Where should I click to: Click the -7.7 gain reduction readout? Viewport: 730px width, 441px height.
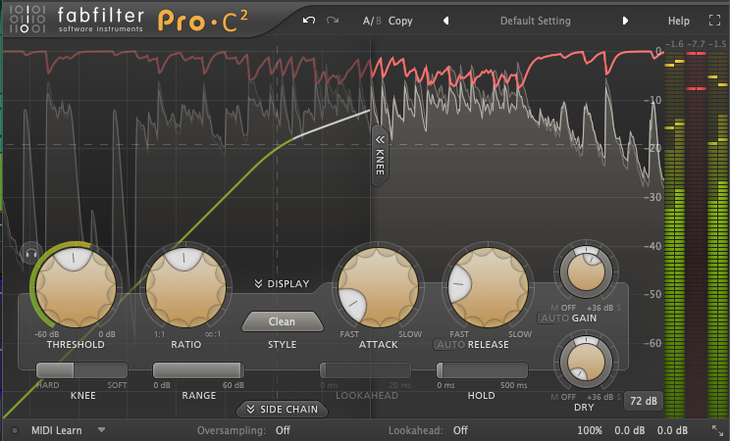tap(696, 44)
